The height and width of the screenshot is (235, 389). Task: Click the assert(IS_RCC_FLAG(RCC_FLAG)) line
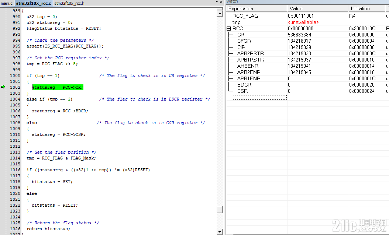[x=65, y=46]
